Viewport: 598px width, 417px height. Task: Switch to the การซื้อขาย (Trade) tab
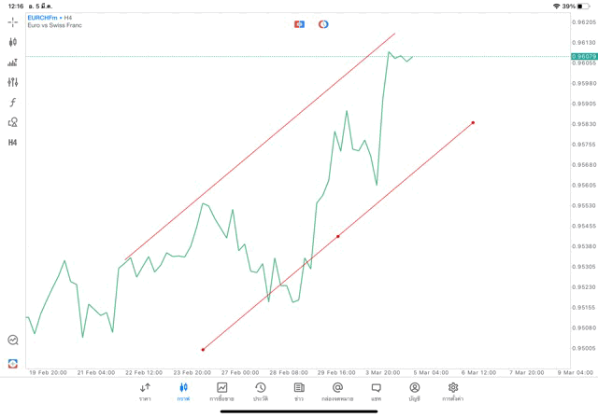(x=222, y=391)
